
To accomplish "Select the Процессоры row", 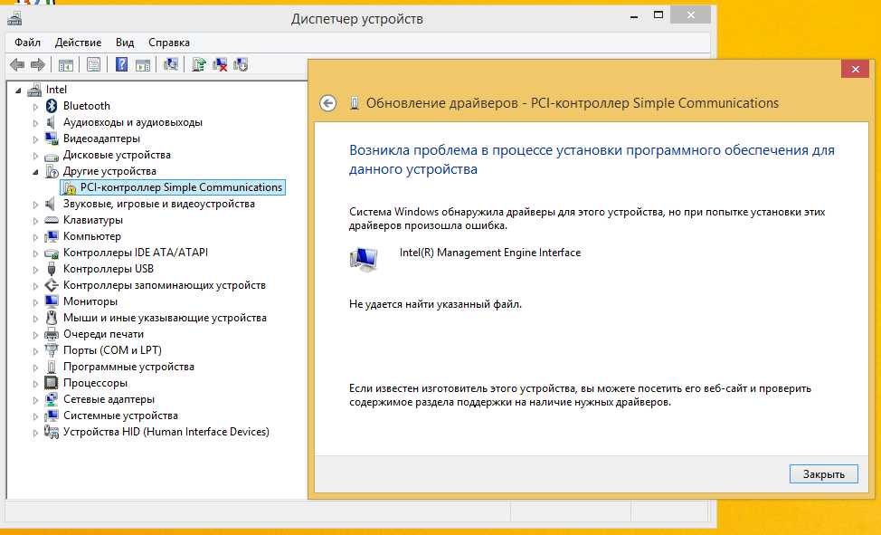I will [96, 383].
